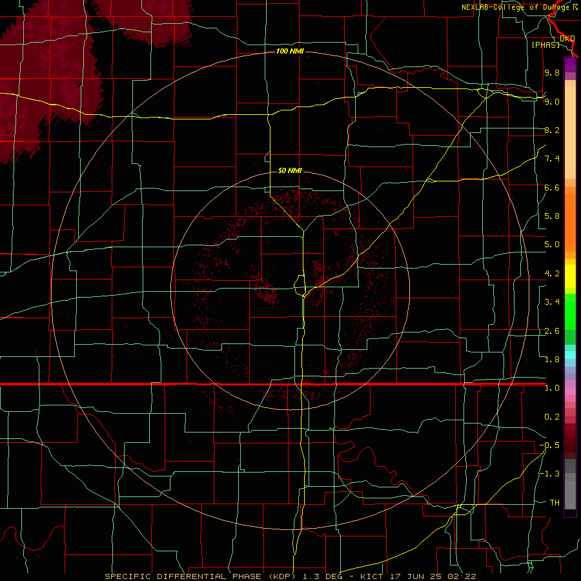This screenshot has height=581, width=581.
Task: Pick the cyan band on color bar
Action: click(x=570, y=355)
